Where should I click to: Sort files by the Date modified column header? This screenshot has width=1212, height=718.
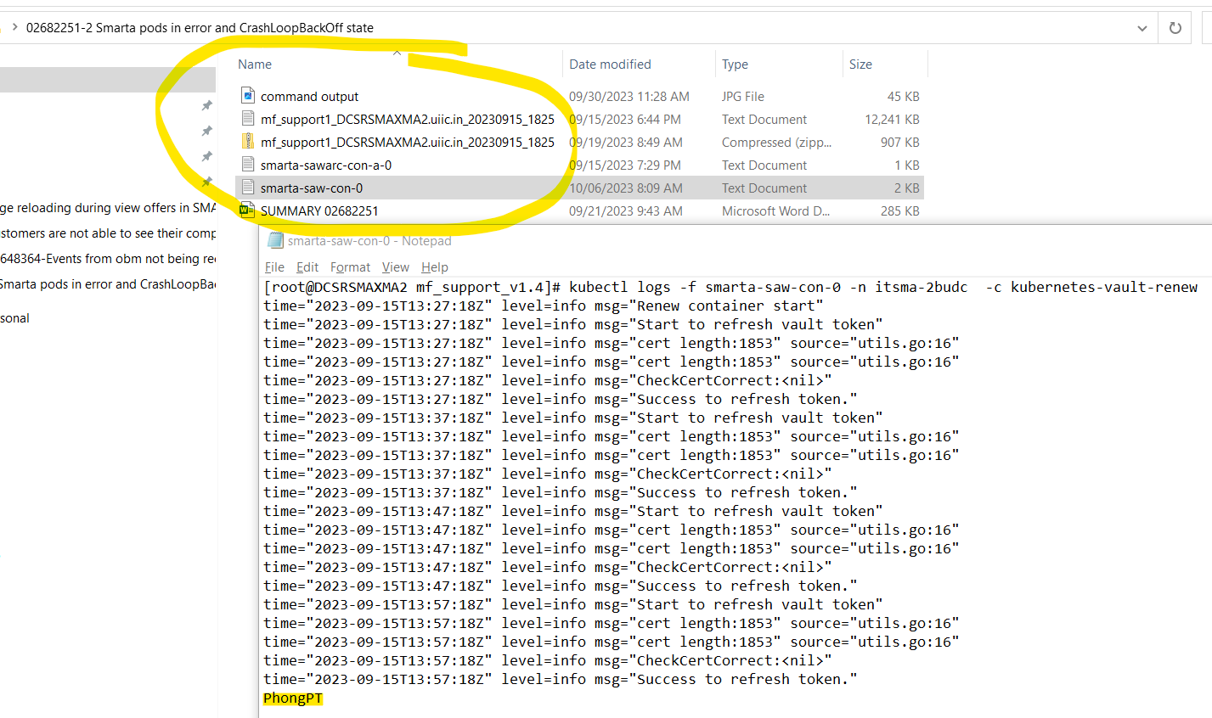click(x=610, y=65)
